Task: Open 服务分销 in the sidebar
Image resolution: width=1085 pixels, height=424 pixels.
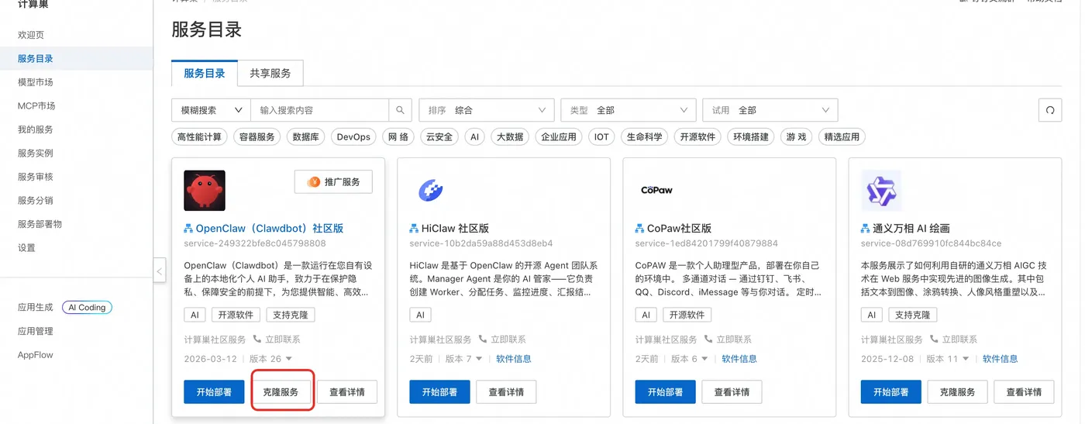Action: (x=36, y=201)
